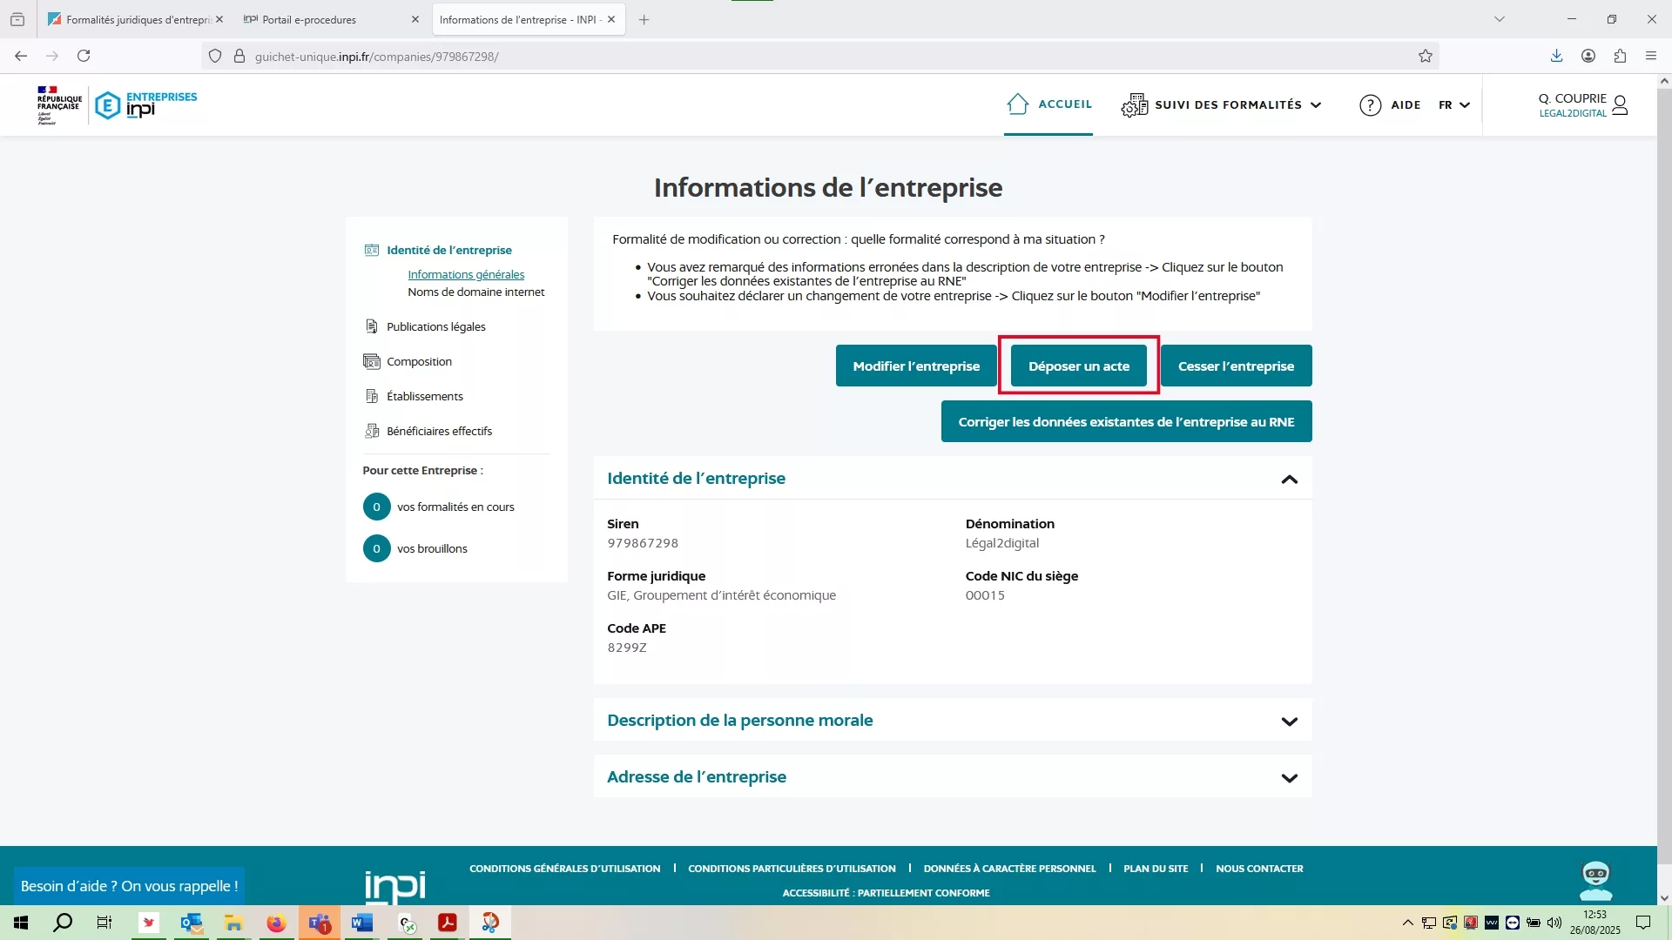Open Bénéficiaires effectifs sidebar item

click(x=439, y=431)
